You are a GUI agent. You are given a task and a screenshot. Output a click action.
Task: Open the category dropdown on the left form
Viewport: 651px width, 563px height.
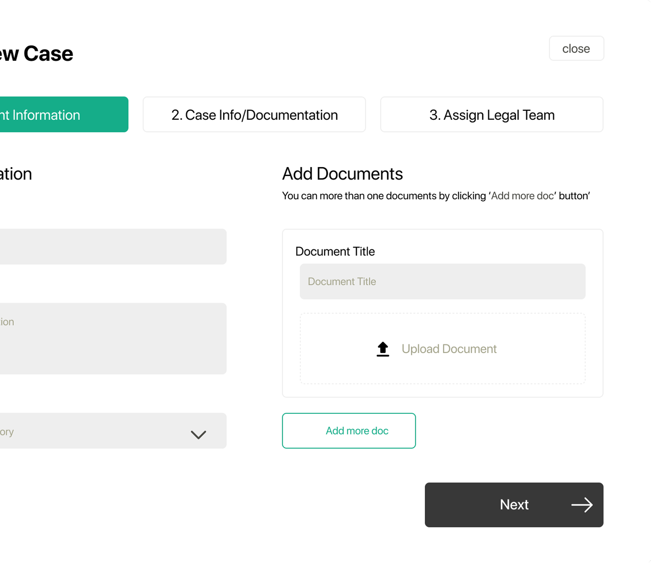tap(112, 431)
